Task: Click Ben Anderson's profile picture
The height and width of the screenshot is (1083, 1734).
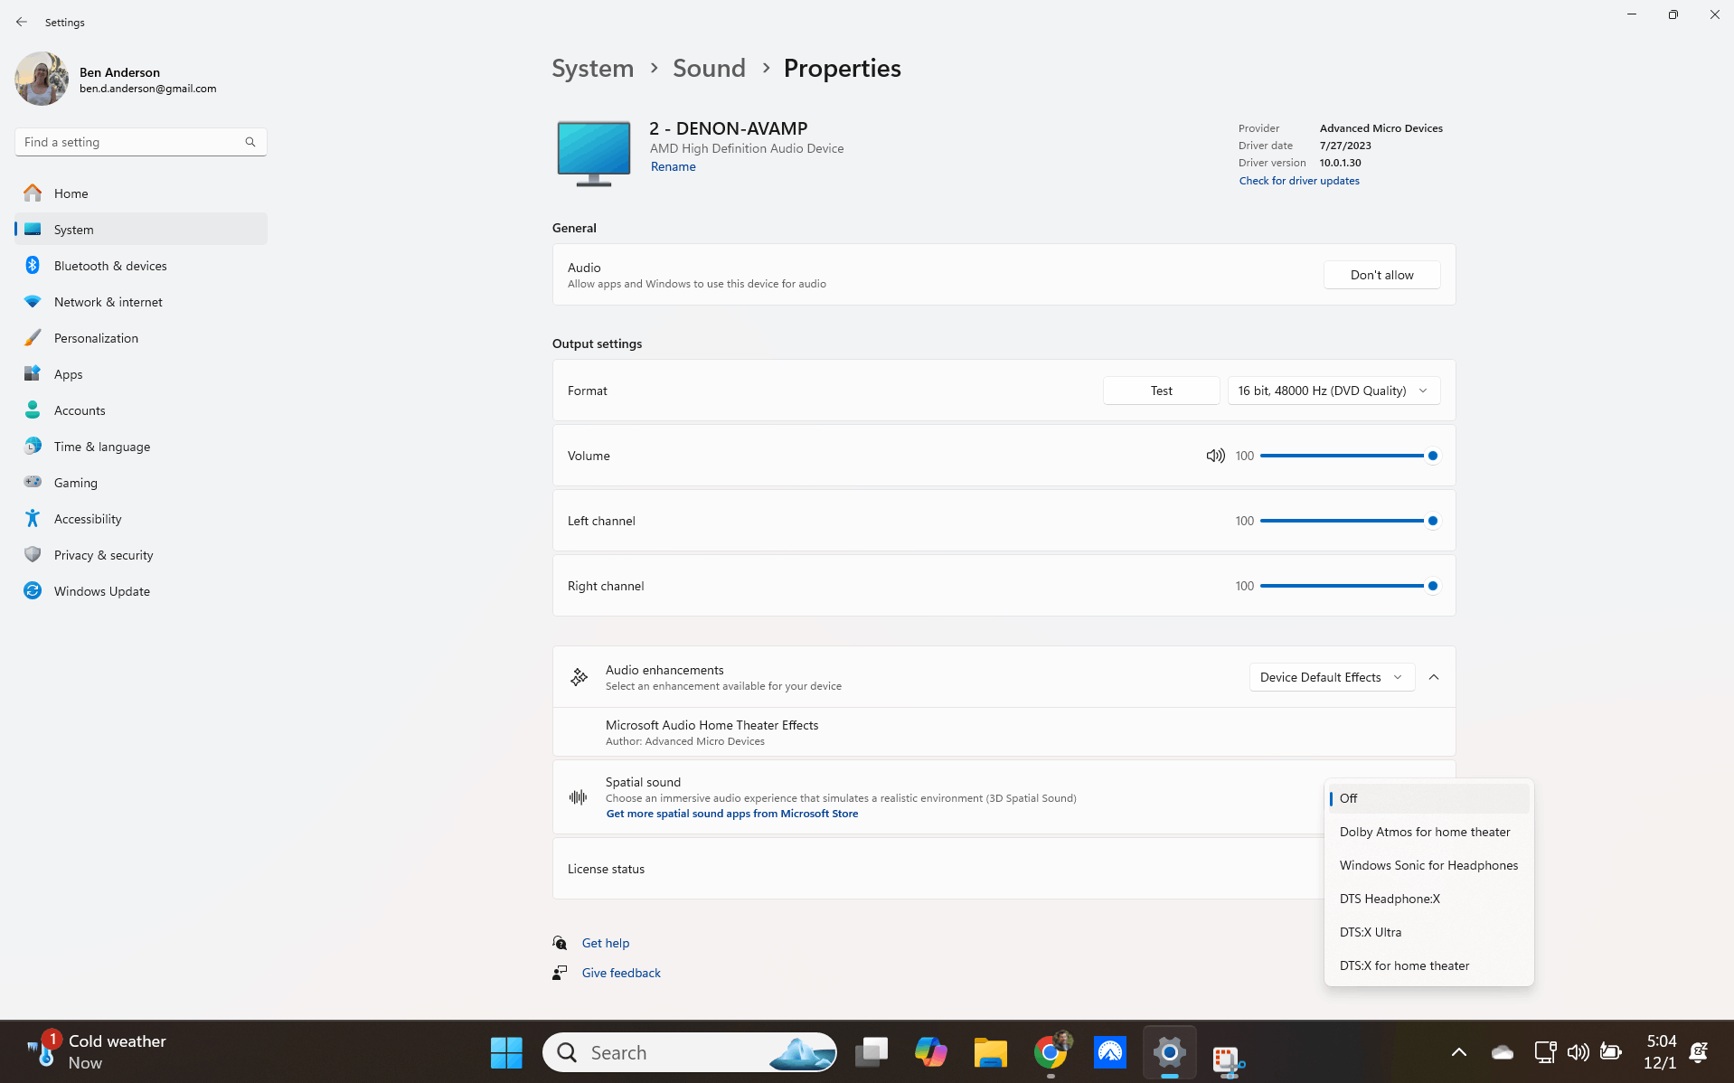Action: pos(42,79)
